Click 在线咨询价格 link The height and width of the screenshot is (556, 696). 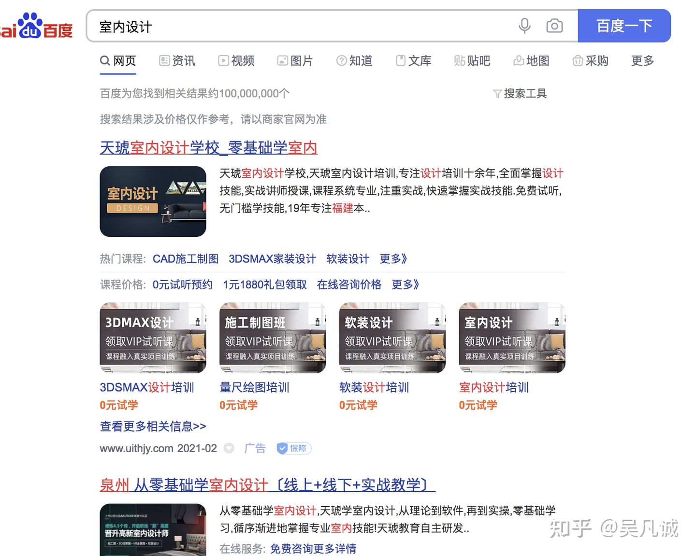pos(349,285)
